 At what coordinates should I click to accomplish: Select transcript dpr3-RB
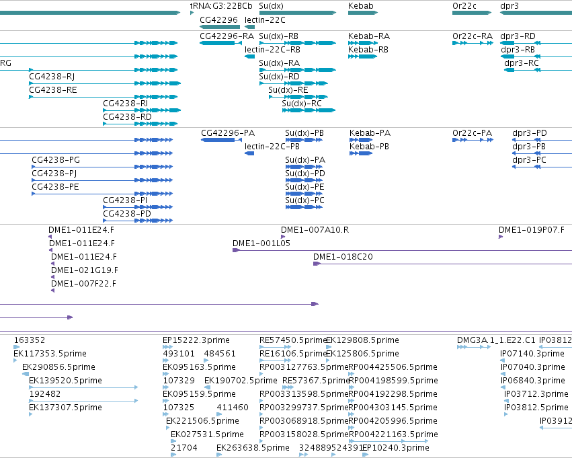pyautogui.click(x=536, y=56)
